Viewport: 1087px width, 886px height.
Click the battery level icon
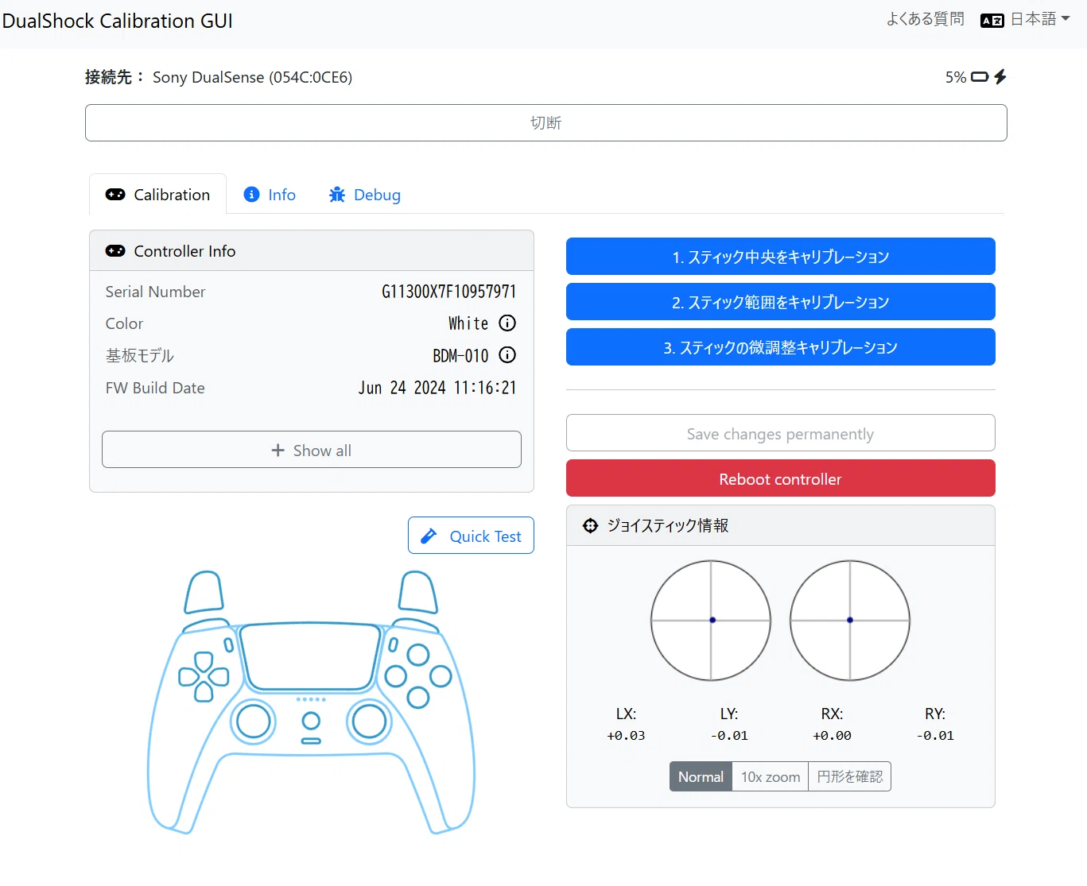980,77
